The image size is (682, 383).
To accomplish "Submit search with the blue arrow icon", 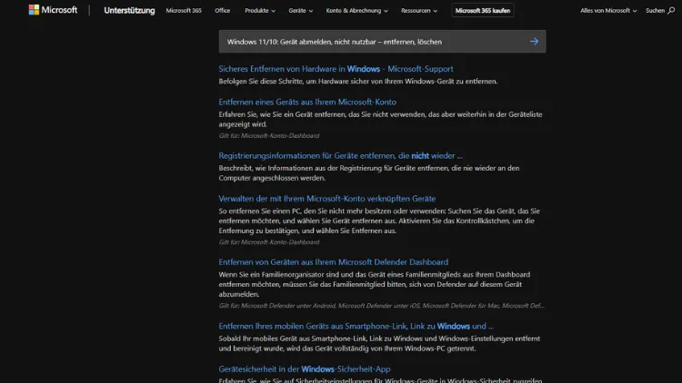I will pos(534,42).
